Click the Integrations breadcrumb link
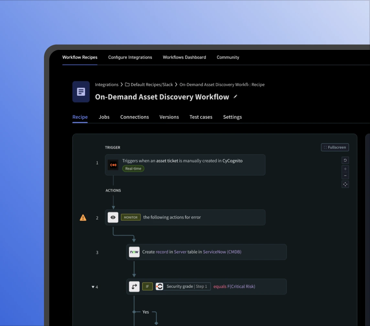The width and height of the screenshot is (370, 326). coord(107,85)
